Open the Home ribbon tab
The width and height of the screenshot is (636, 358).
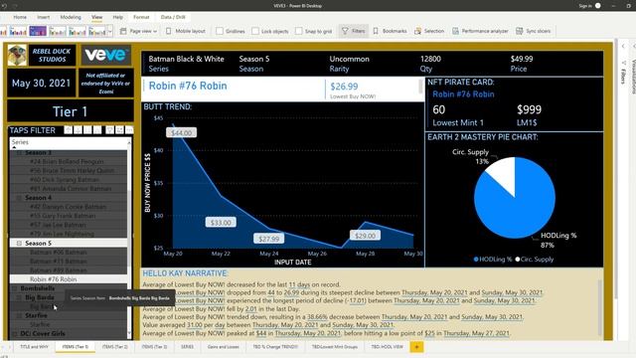pyautogui.click(x=20, y=17)
